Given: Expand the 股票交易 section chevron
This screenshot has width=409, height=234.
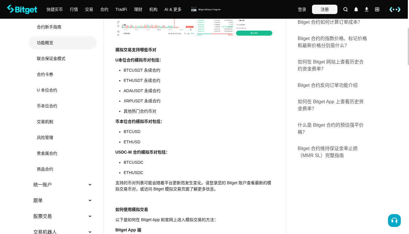Looking at the screenshot, I should coord(90,216).
